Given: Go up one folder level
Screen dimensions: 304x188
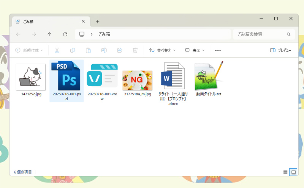Looking at the screenshot, I should coord(49,34).
